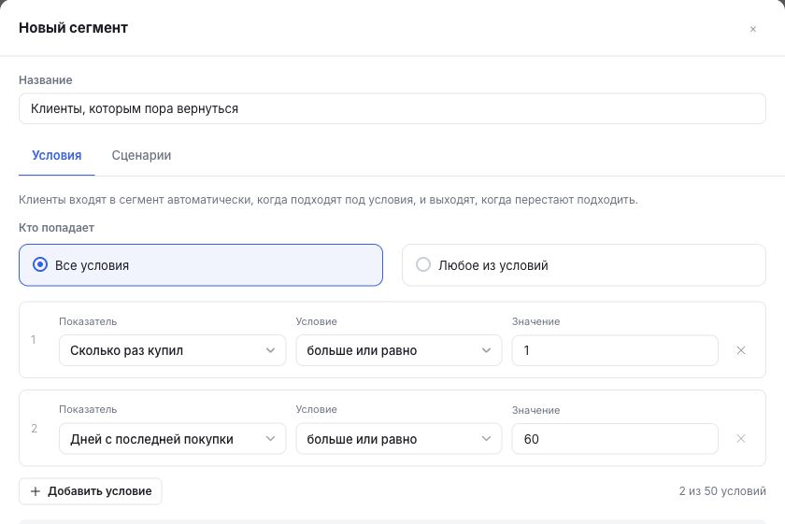785x524 pixels.
Task: Click the Условие label in condition 1
Action: pos(317,321)
